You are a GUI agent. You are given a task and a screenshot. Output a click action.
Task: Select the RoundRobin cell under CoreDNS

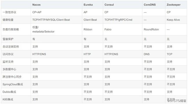click(x=151, y=29)
